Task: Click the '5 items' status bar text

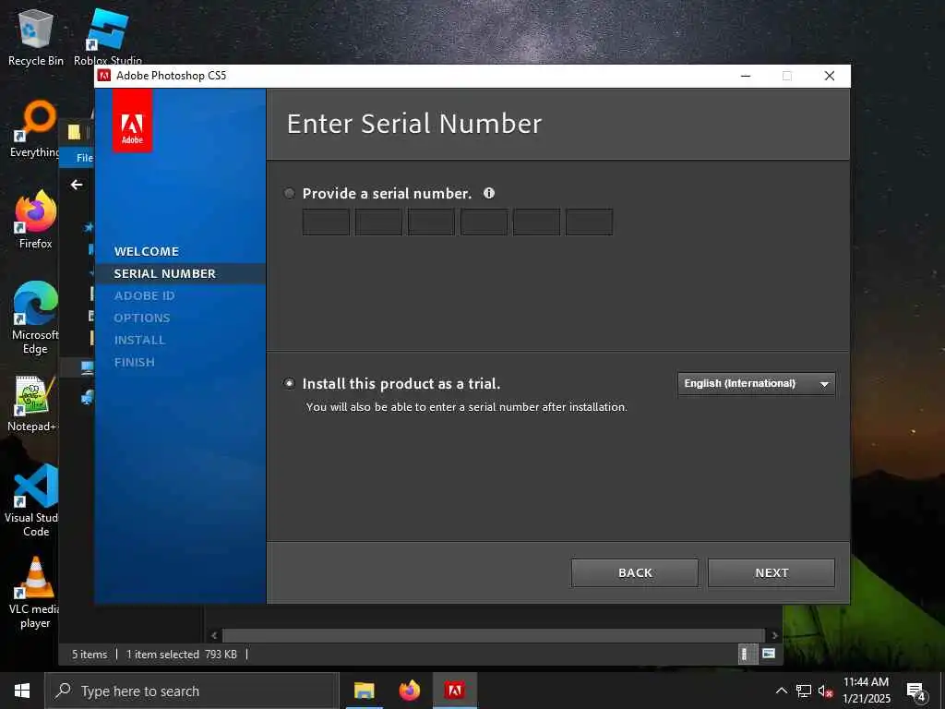Action: click(90, 655)
